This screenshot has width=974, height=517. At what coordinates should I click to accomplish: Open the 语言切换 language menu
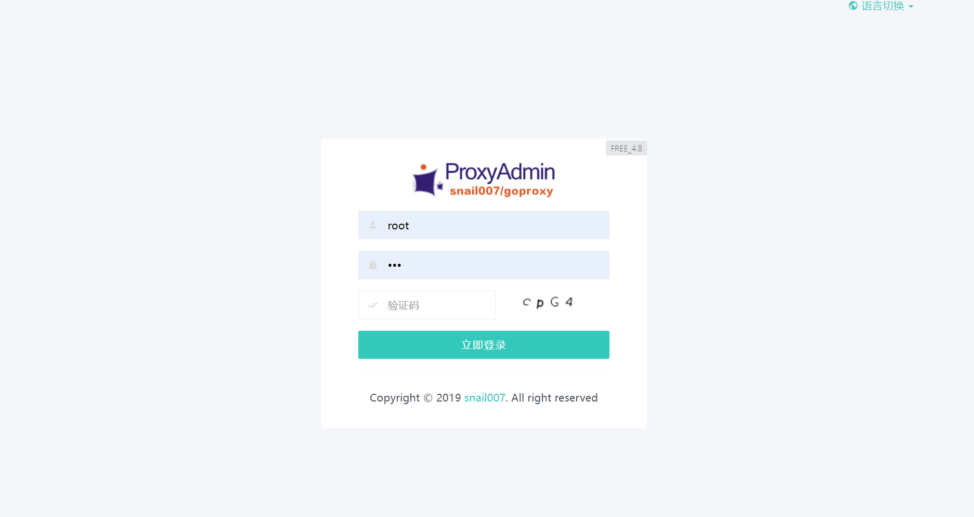(x=882, y=6)
